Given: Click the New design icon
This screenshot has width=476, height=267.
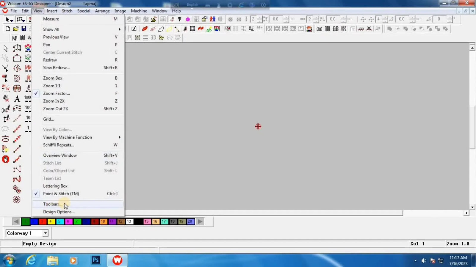Looking at the screenshot, I should [8, 29].
